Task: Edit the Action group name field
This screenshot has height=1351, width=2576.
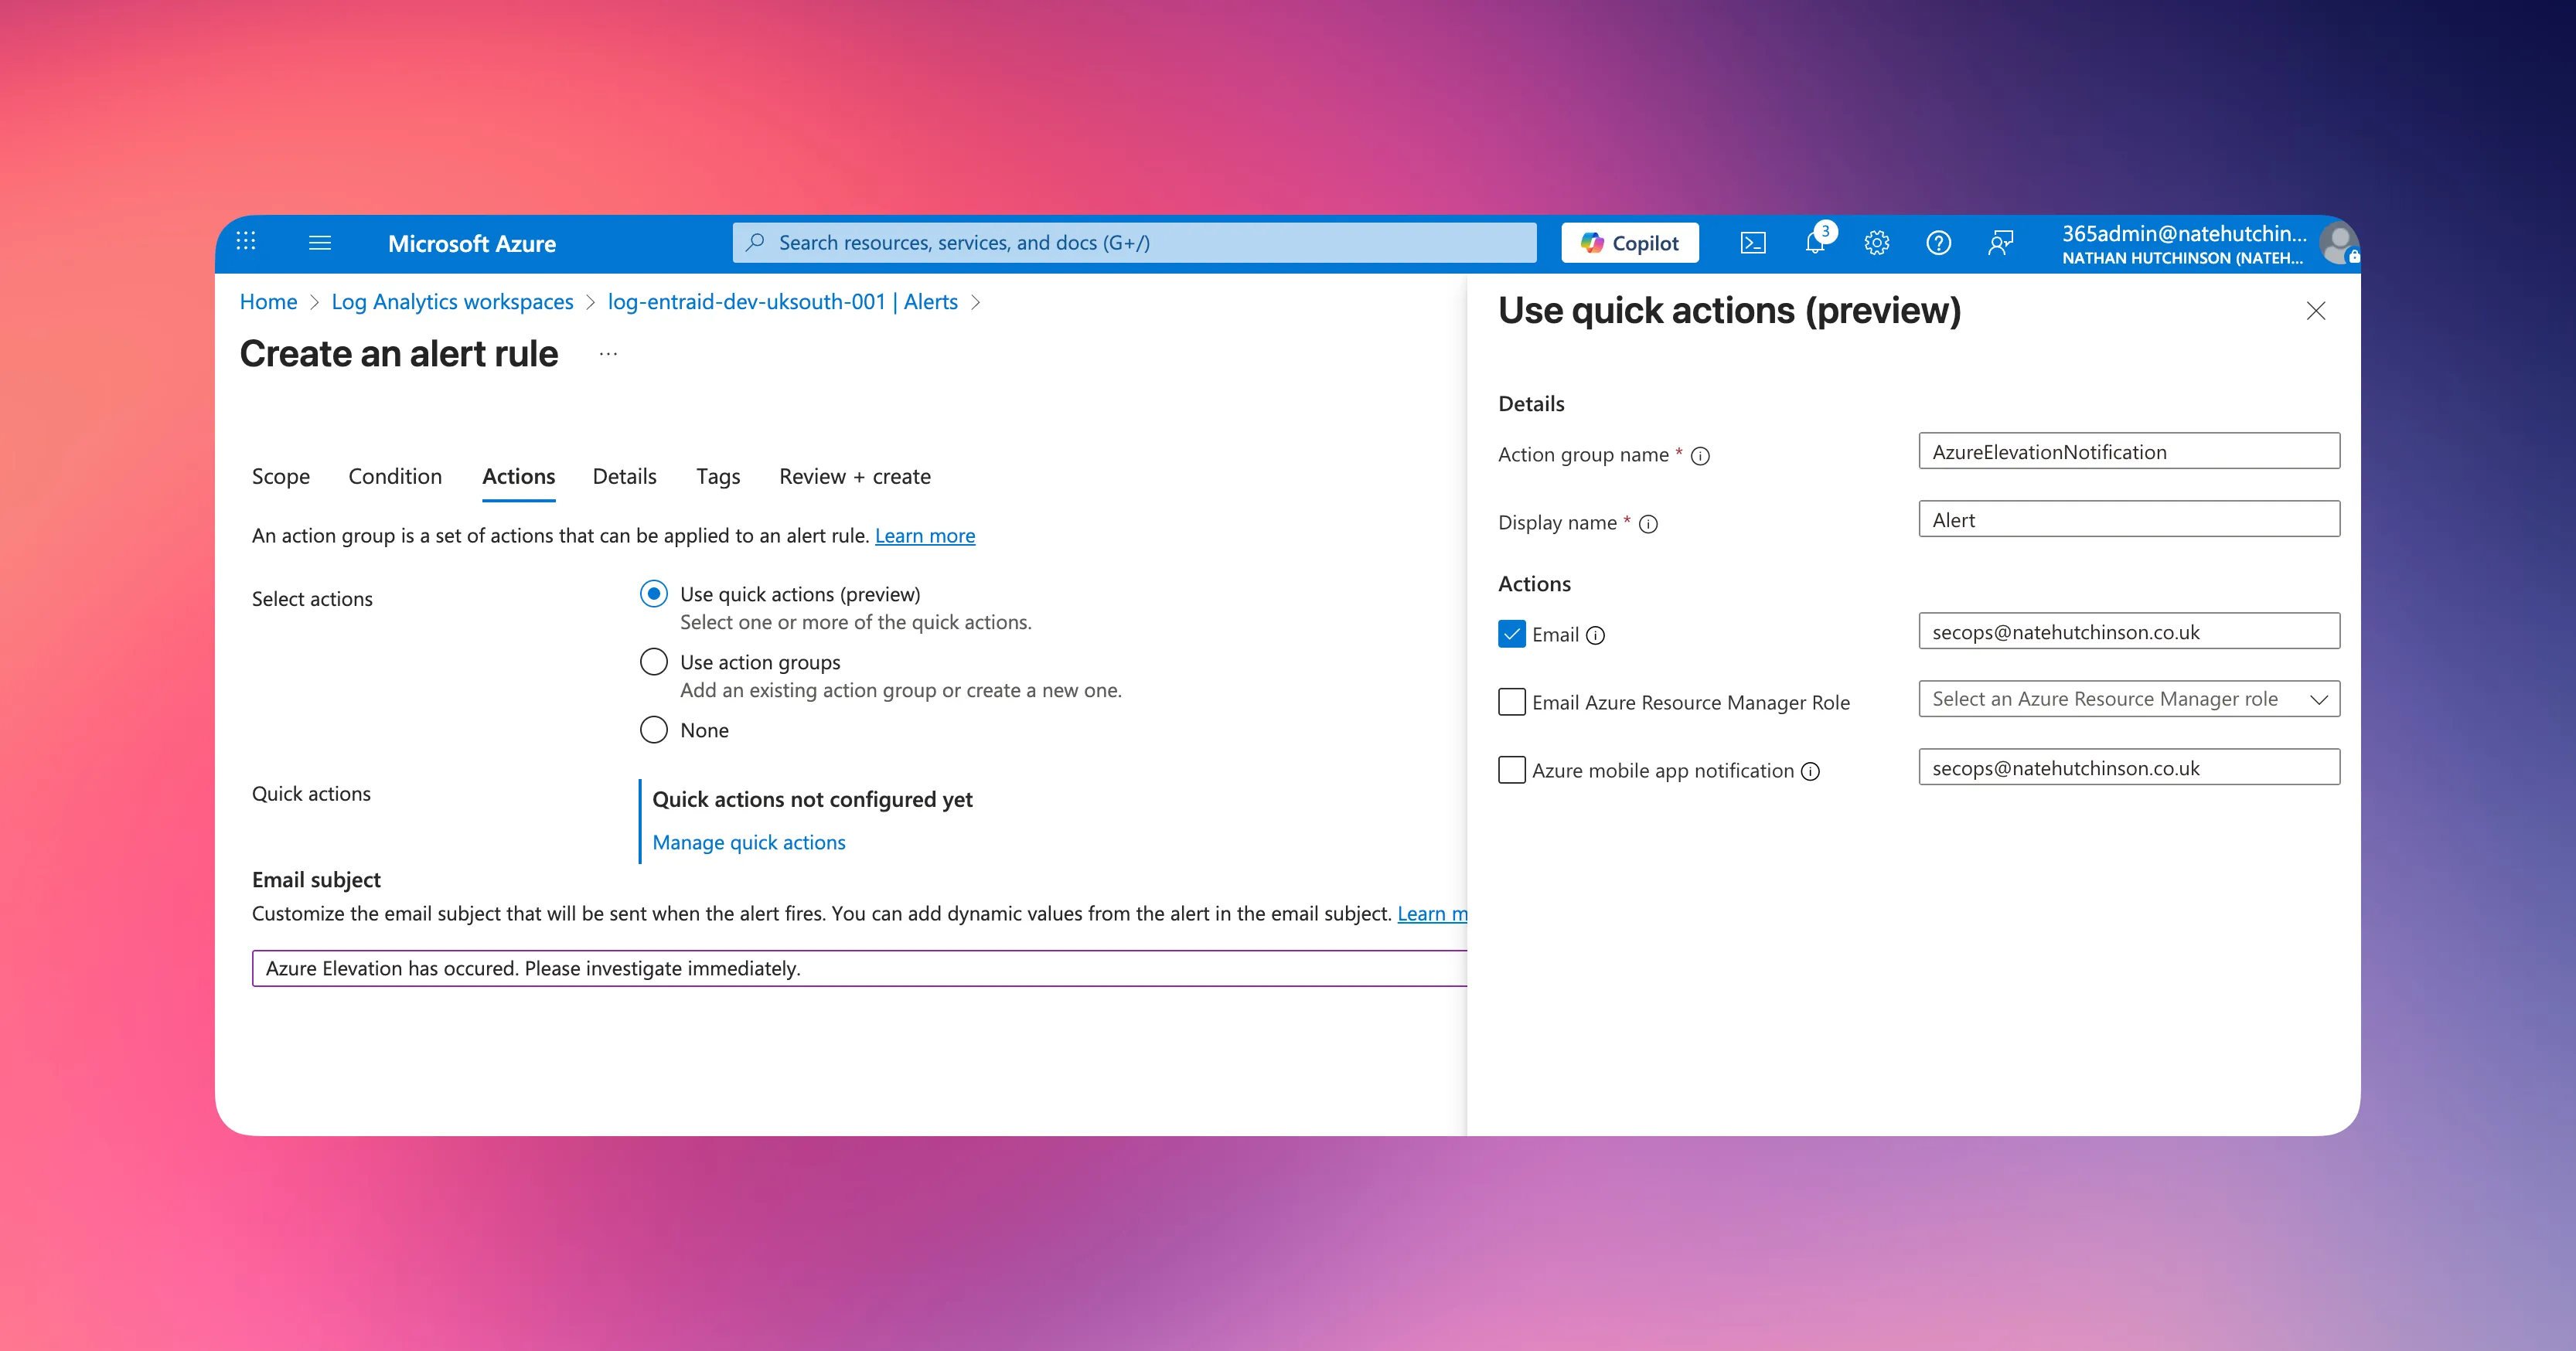Action: 2129,451
